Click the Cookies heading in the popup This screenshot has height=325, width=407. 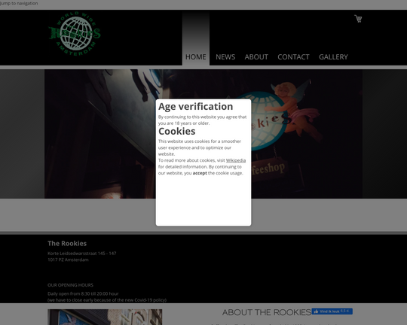[177, 131]
